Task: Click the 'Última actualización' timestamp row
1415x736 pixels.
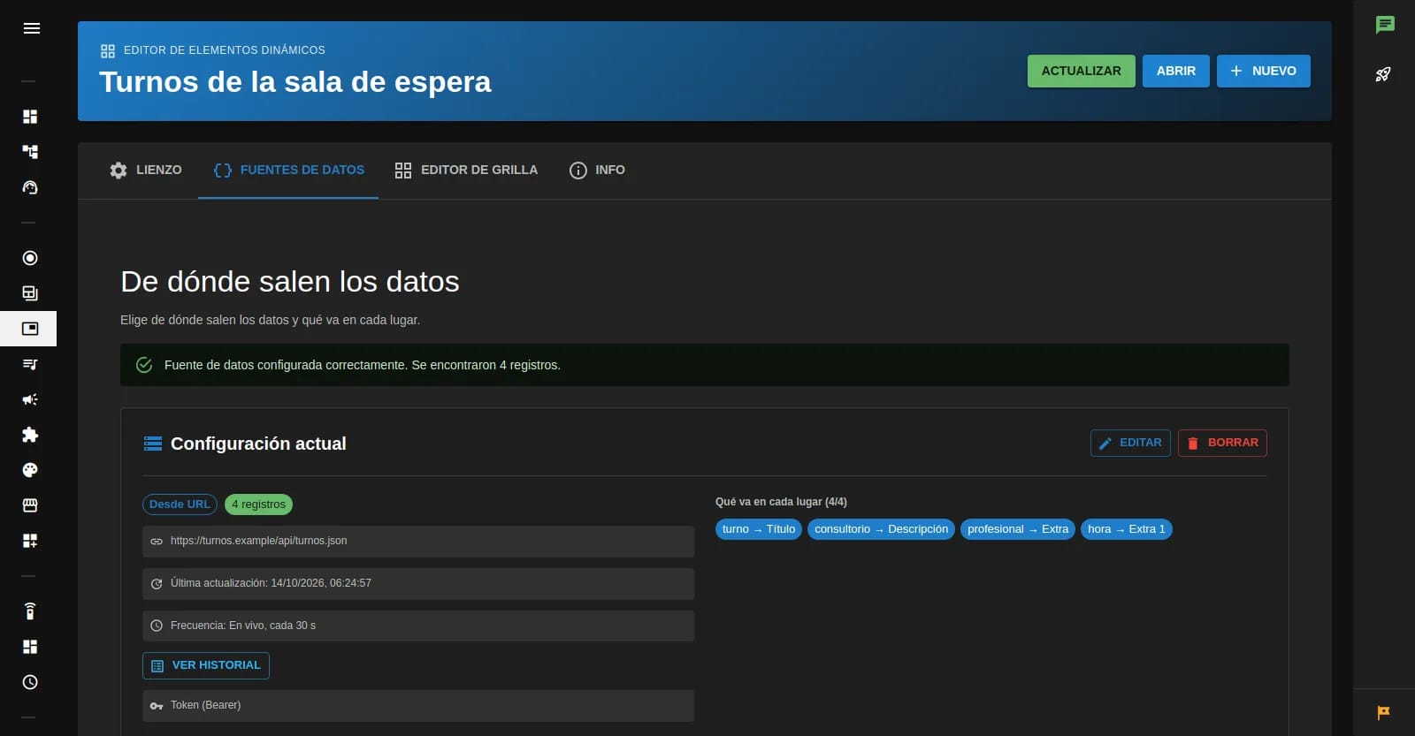Action: [x=418, y=584]
